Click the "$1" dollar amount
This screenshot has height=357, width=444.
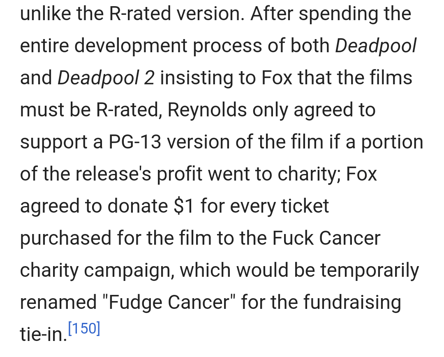coord(184,206)
